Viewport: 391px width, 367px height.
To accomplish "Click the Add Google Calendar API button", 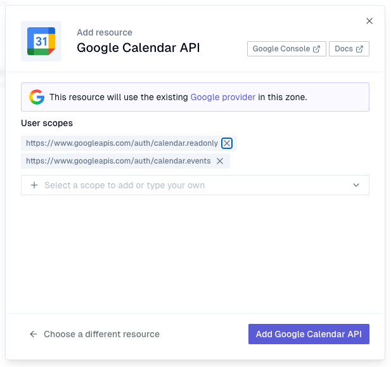I will 309,334.
